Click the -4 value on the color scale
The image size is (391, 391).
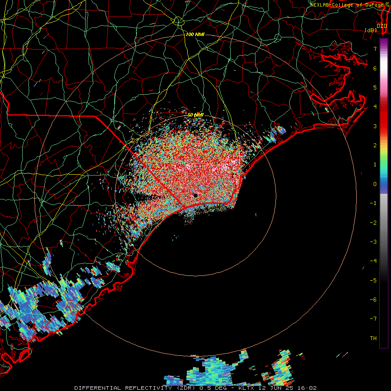point(373,261)
